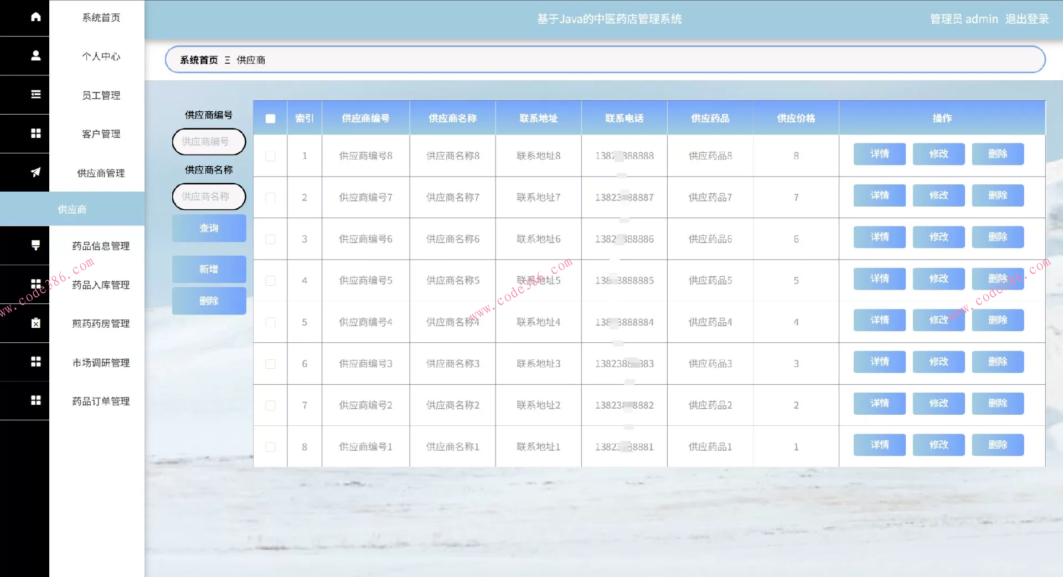Image resolution: width=1063 pixels, height=577 pixels.
Task: Click the 供应商编号 input field
Action: click(209, 142)
